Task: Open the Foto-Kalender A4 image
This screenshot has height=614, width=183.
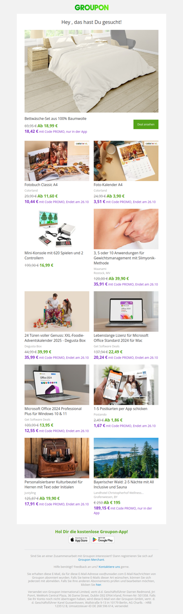Action: pos(126,161)
